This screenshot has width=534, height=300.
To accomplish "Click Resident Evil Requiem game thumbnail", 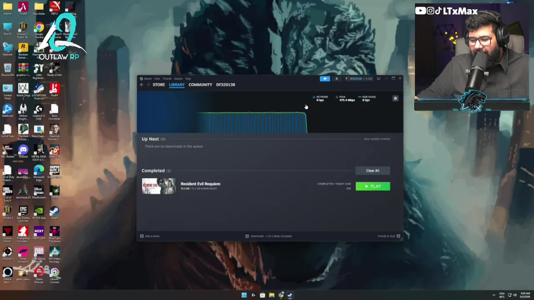I will pos(159,186).
